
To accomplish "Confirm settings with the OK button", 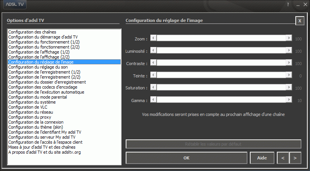I will click(187, 158).
